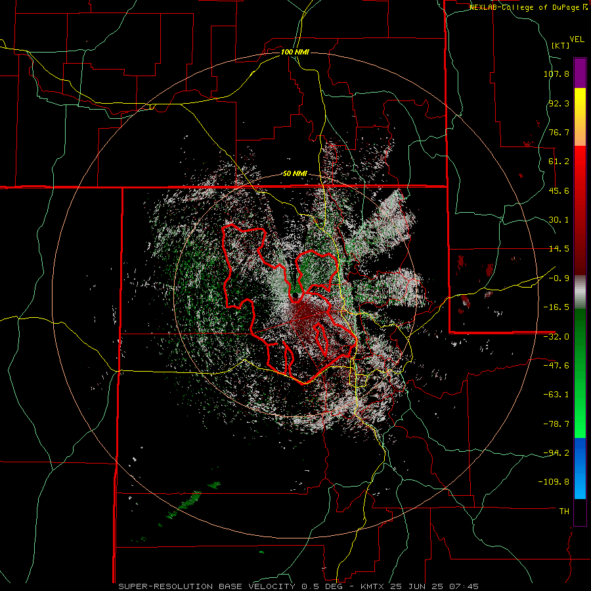Click the [KT] units label
This screenshot has height=591, width=591.
(x=561, y=45)
